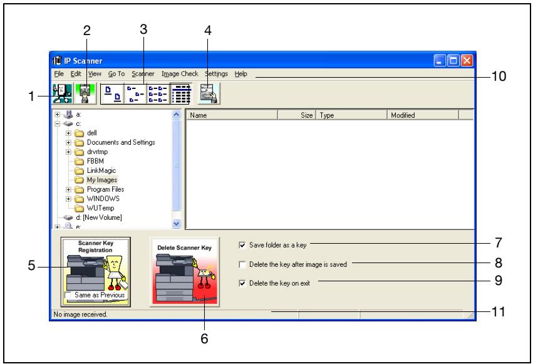Image resolution: width=533 pixels, height=364 pixels.
Task: Sort files by Modified column header
Action: pos(423,115)
